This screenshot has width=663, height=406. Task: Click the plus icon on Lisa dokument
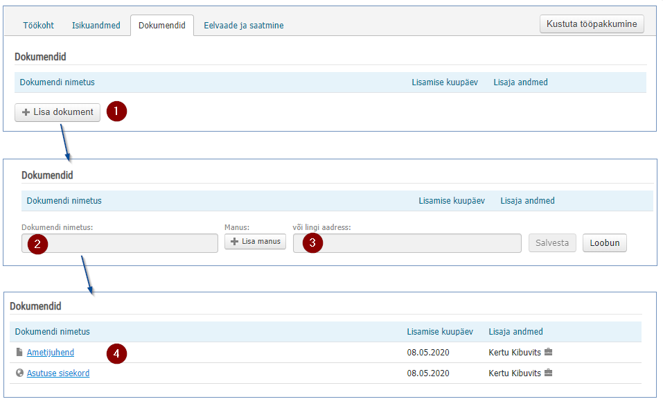[26, 112]
